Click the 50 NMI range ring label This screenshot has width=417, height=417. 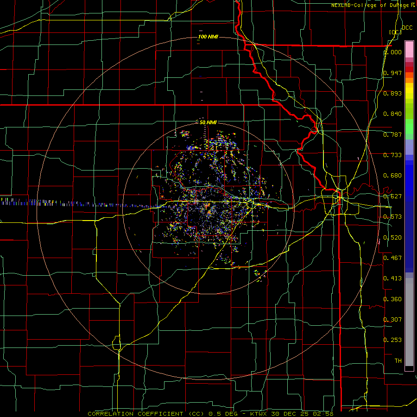(208, 122)
